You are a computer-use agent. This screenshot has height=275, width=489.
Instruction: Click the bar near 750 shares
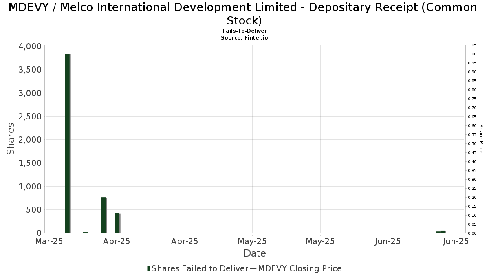coord(104,215)
